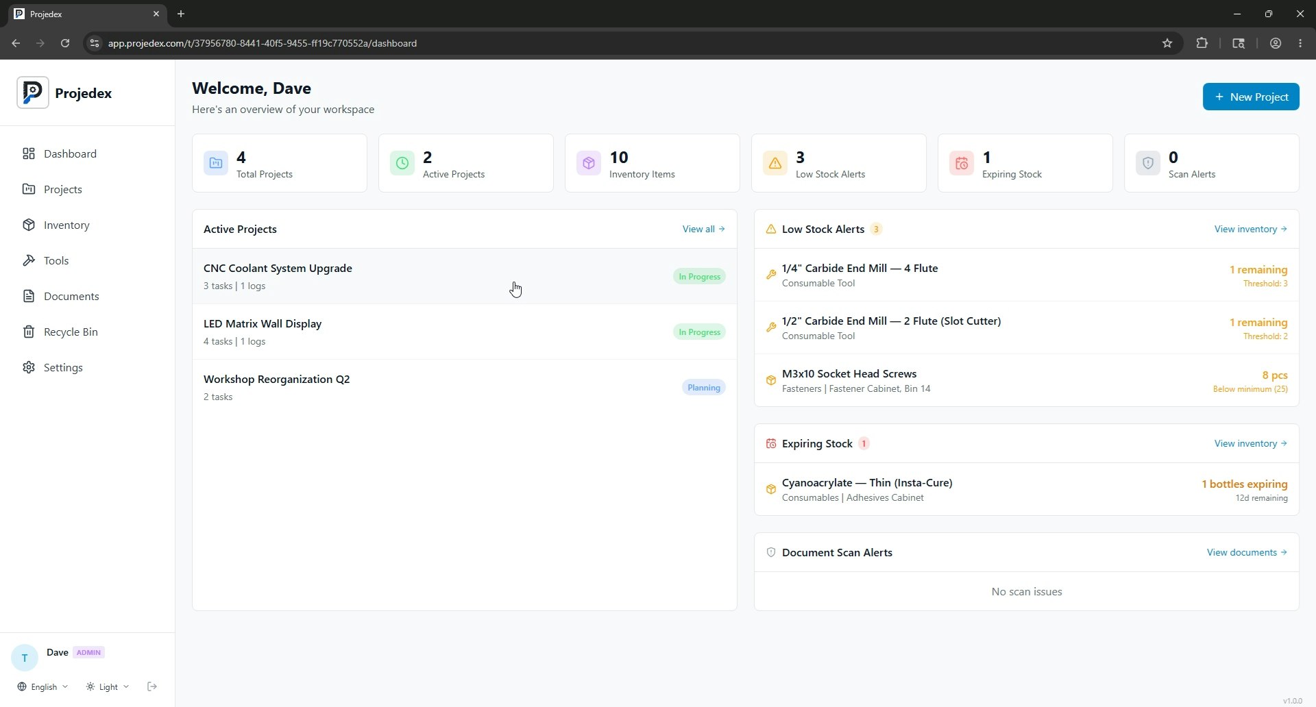Click the Planning badge on Workshop Reorganization
The height and width of the screenshot is (707, 1316).
click(703, 387)
